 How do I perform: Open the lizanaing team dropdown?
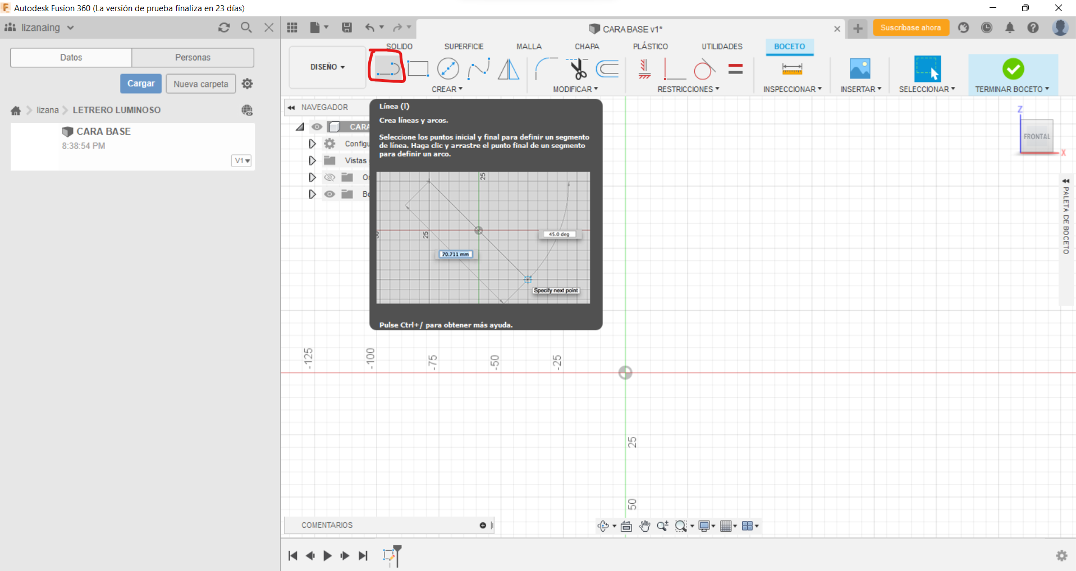[x=39, y=27]
